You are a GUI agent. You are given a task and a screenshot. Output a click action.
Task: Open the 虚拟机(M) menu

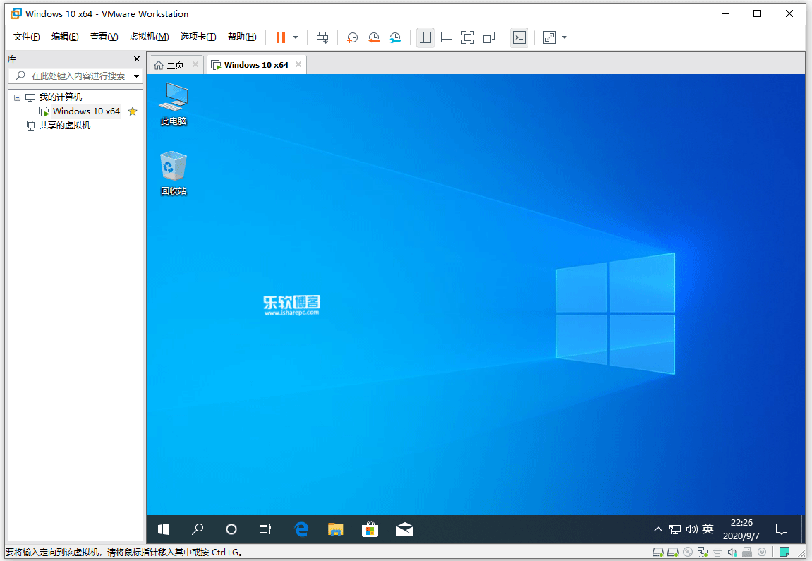pos(149,36)
